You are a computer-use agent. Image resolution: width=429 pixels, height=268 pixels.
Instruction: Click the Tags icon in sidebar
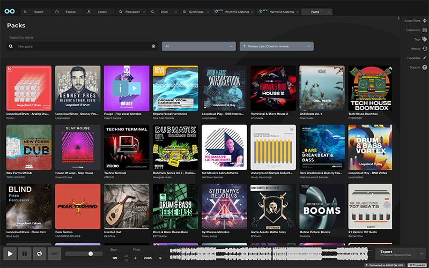pos(424,39)
